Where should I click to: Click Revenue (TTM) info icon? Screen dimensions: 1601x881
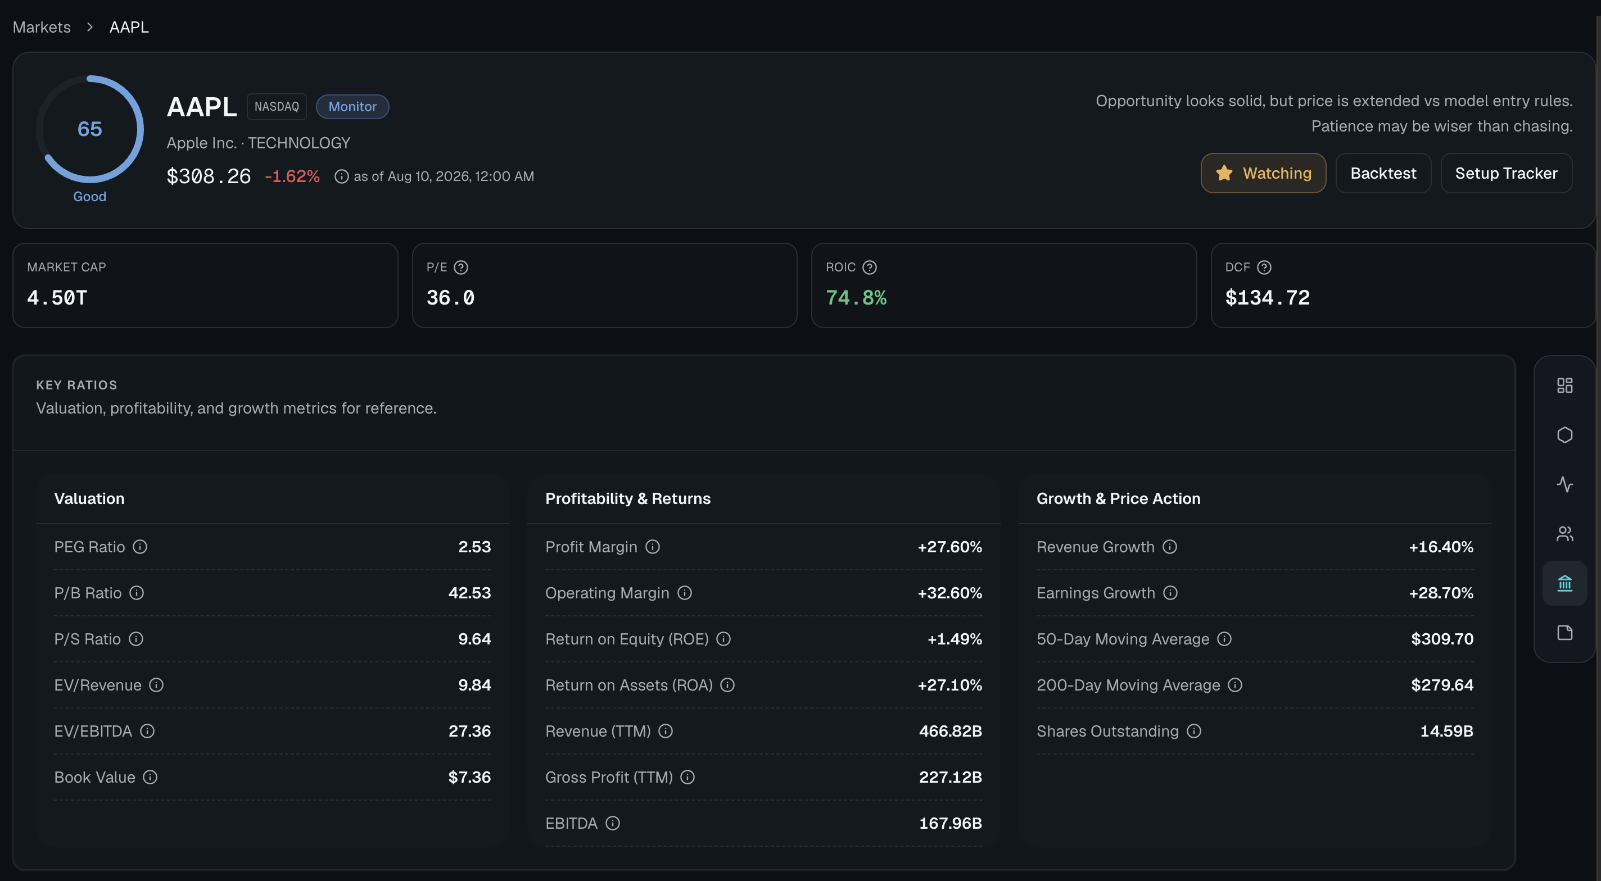click(666, 730)
